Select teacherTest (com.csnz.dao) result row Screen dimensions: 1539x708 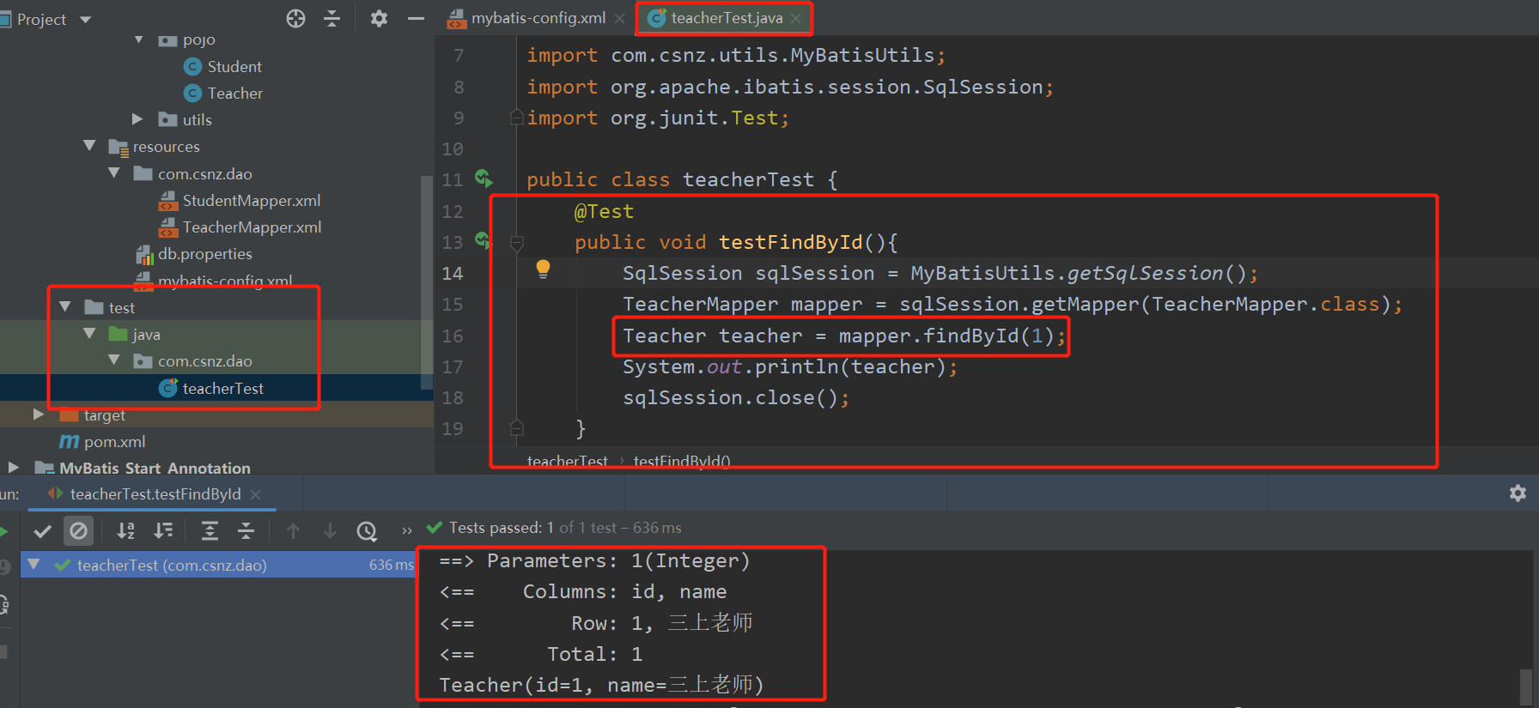[218, 565]
